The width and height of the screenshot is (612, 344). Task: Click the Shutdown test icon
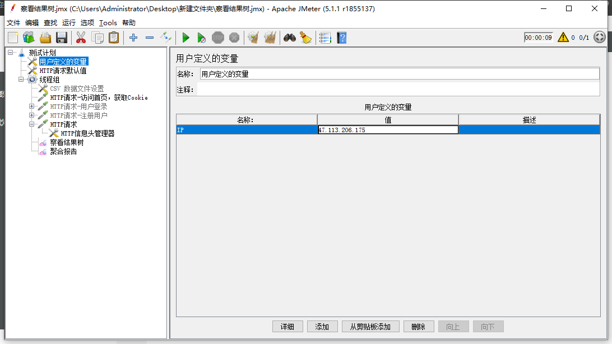click(234, 38)
